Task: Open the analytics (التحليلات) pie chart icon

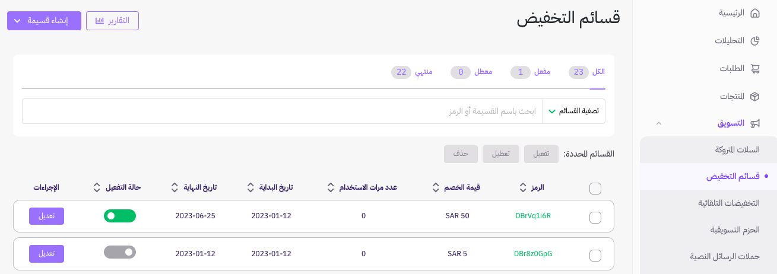Action: pos(755,41)
